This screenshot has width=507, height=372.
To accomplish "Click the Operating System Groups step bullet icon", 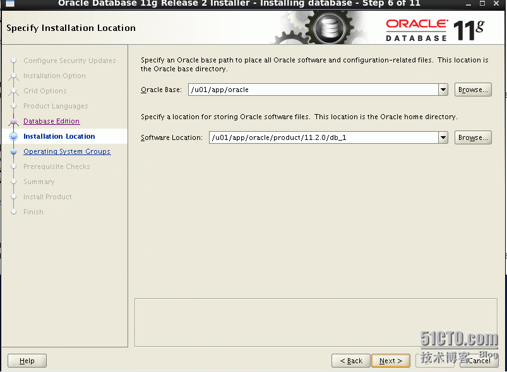I will click(x=14, y=151).
